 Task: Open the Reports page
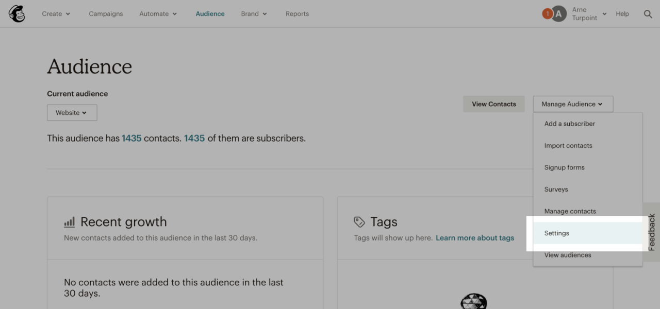(x=297, y=14)
